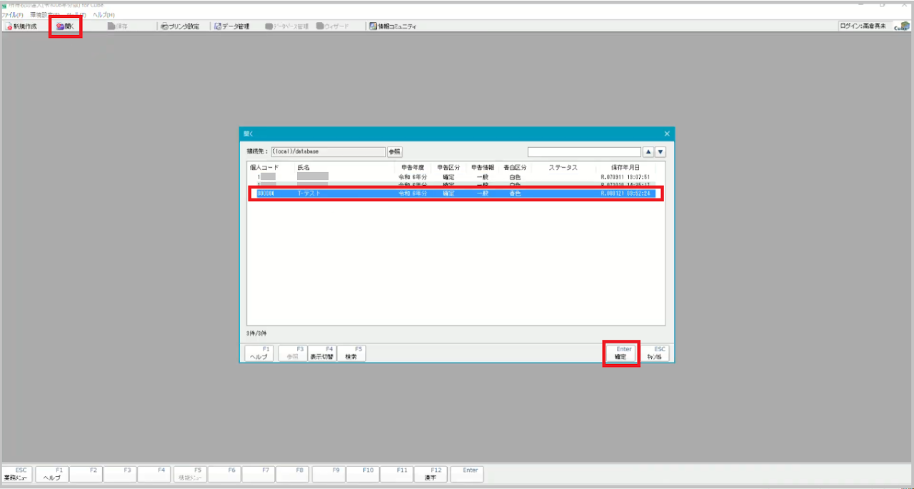Click the search input field in dialog
The height and width of the screenshot is (489, 914).
pos(584,152)
